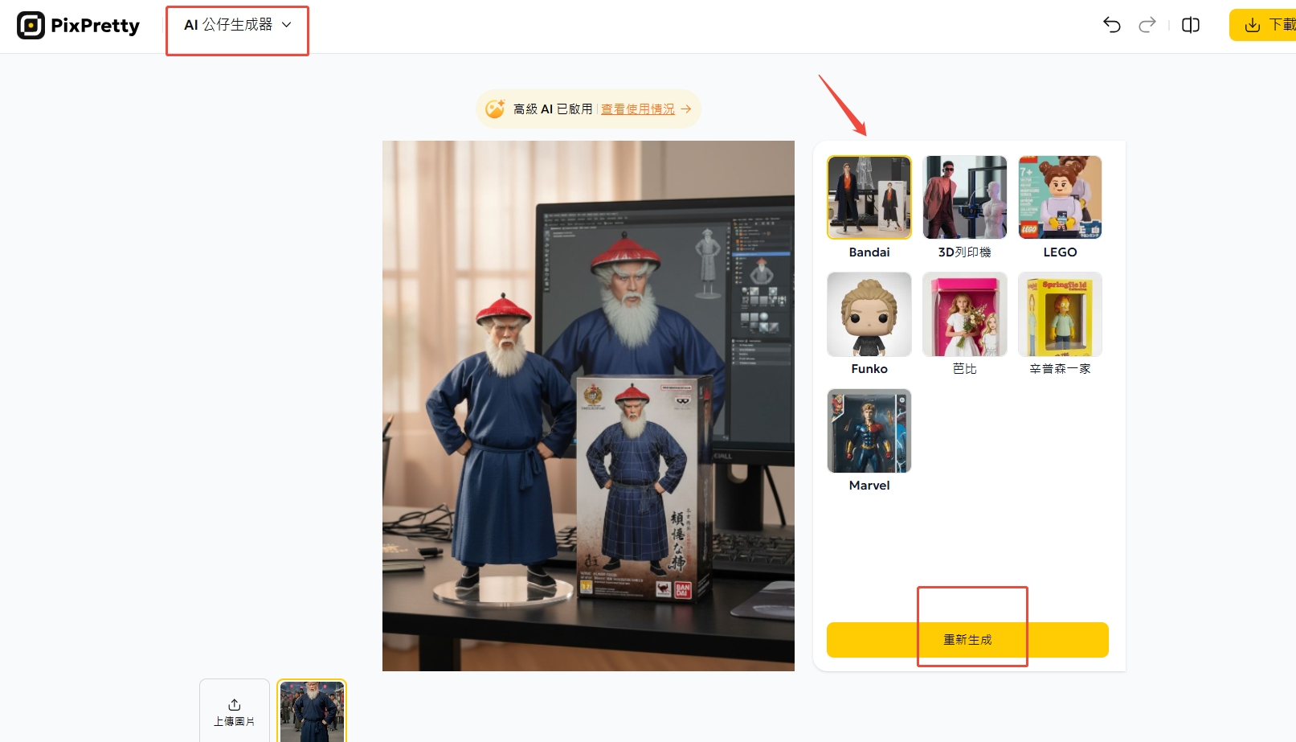Select the 辛普森一家 style thumbnail
The height and width of the screenshot is (742, 1296).
coord(1060,314)
